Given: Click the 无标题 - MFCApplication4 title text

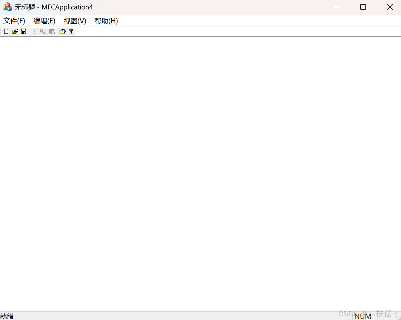Looking at the screenshot, I should [x=54, y=7].
